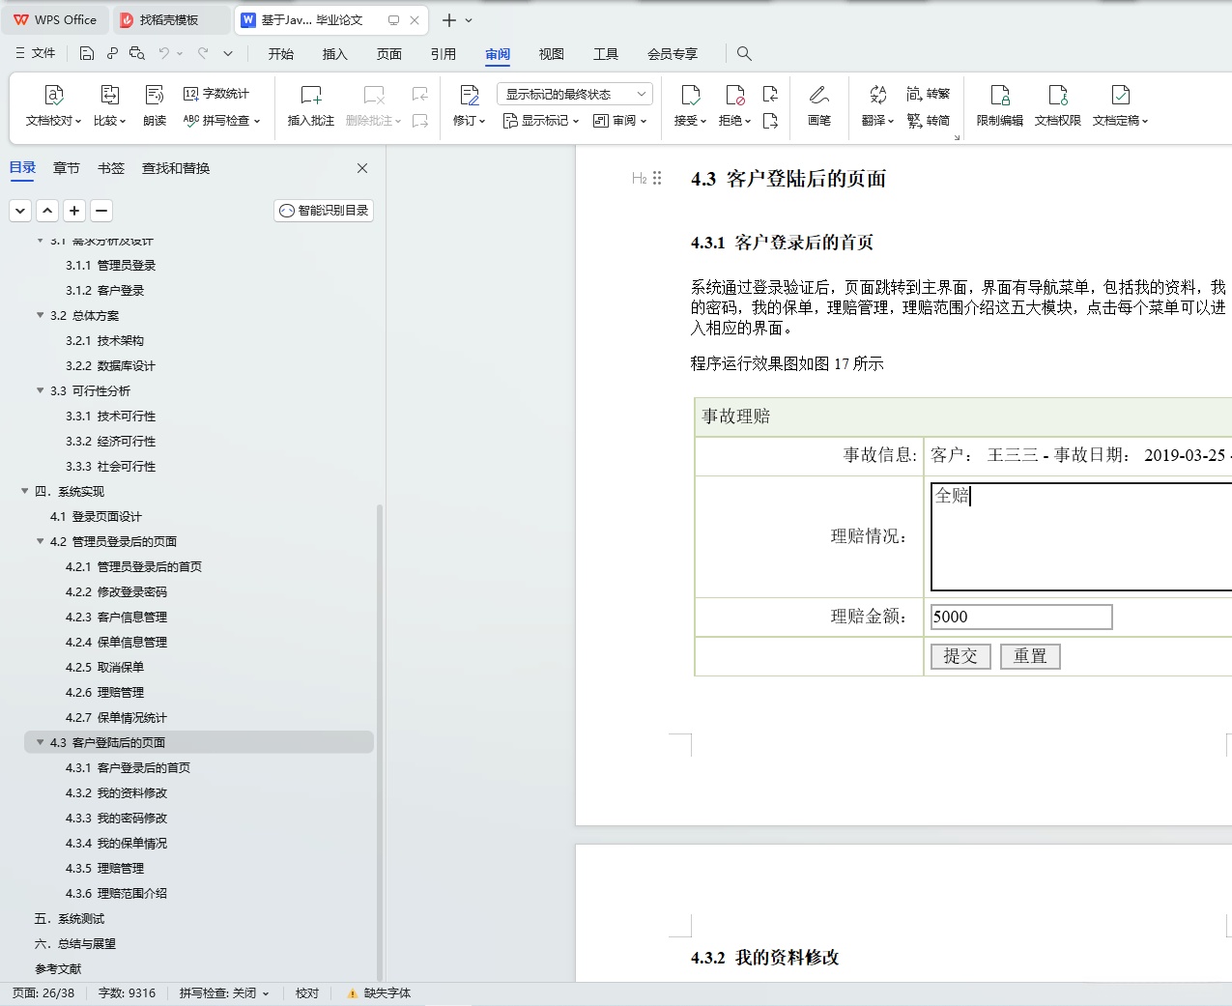
Task: Open the 书签 sidebar tab
Action: [110, 167]
